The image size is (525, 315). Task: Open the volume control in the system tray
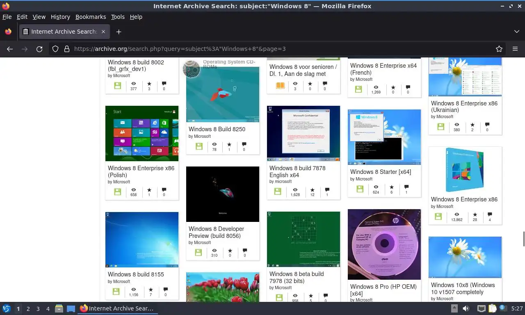pos(466,308)
